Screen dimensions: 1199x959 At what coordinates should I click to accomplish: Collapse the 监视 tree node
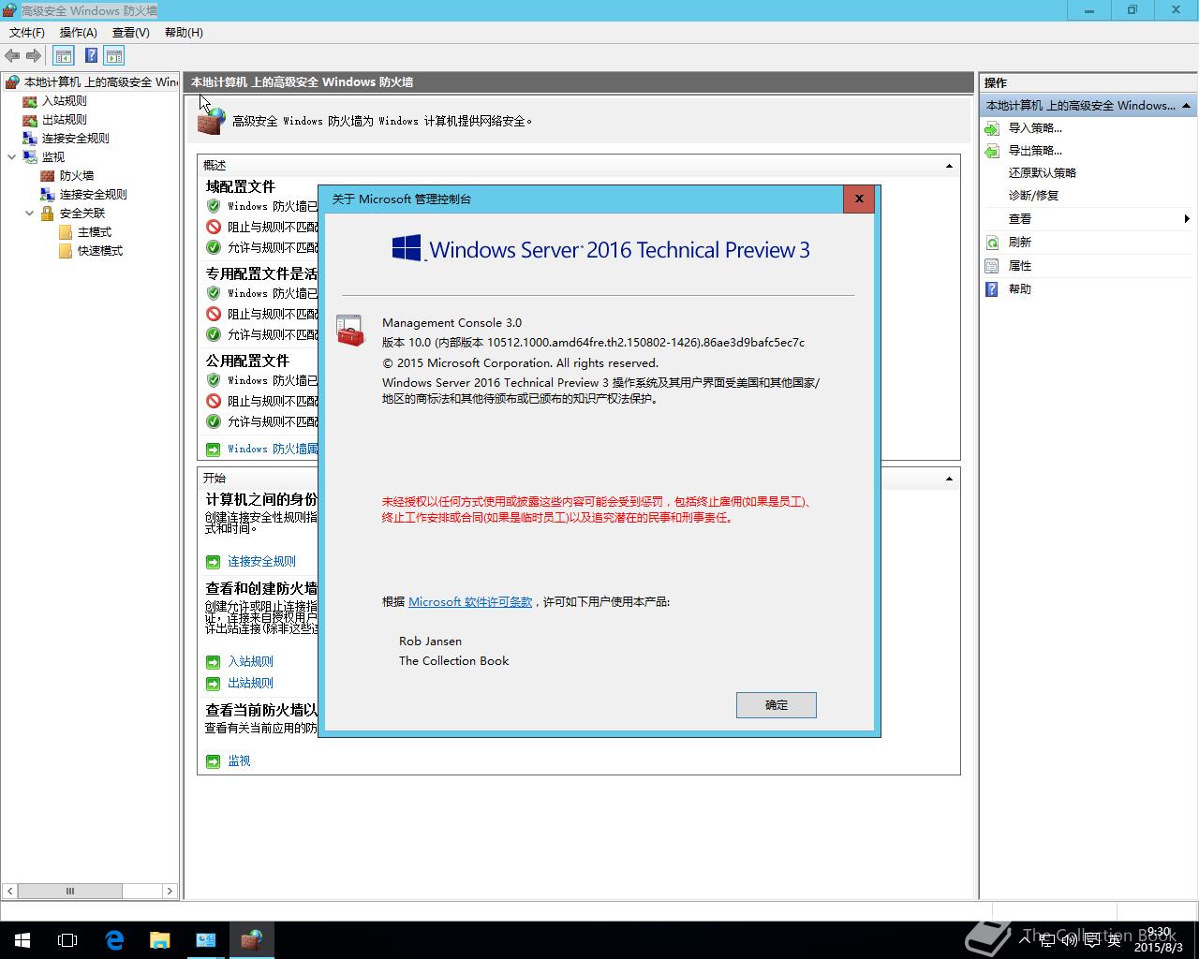pyautogui.click(x=11, y=157)
